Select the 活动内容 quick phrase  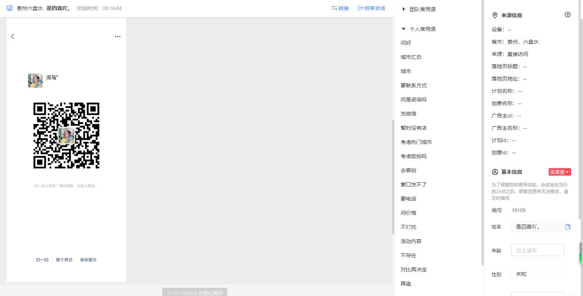pyautogui.click(x=411, y=241)
